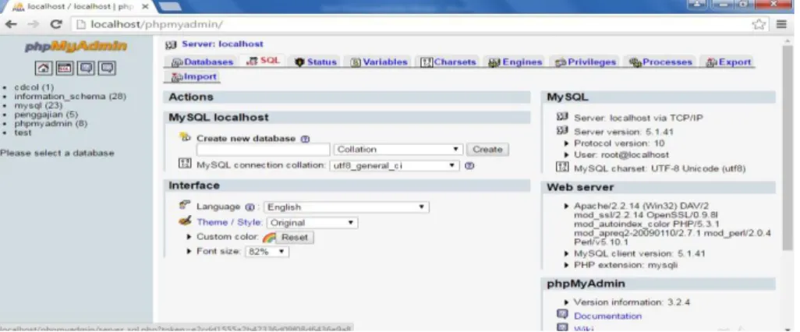Click the Theme / Style link
Image resolution: width=800 pixels, height=332 pixels.
coord(229,222)
